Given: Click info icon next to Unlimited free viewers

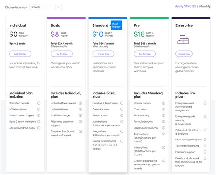Looking at the screenshot, I should coord(80,103).
